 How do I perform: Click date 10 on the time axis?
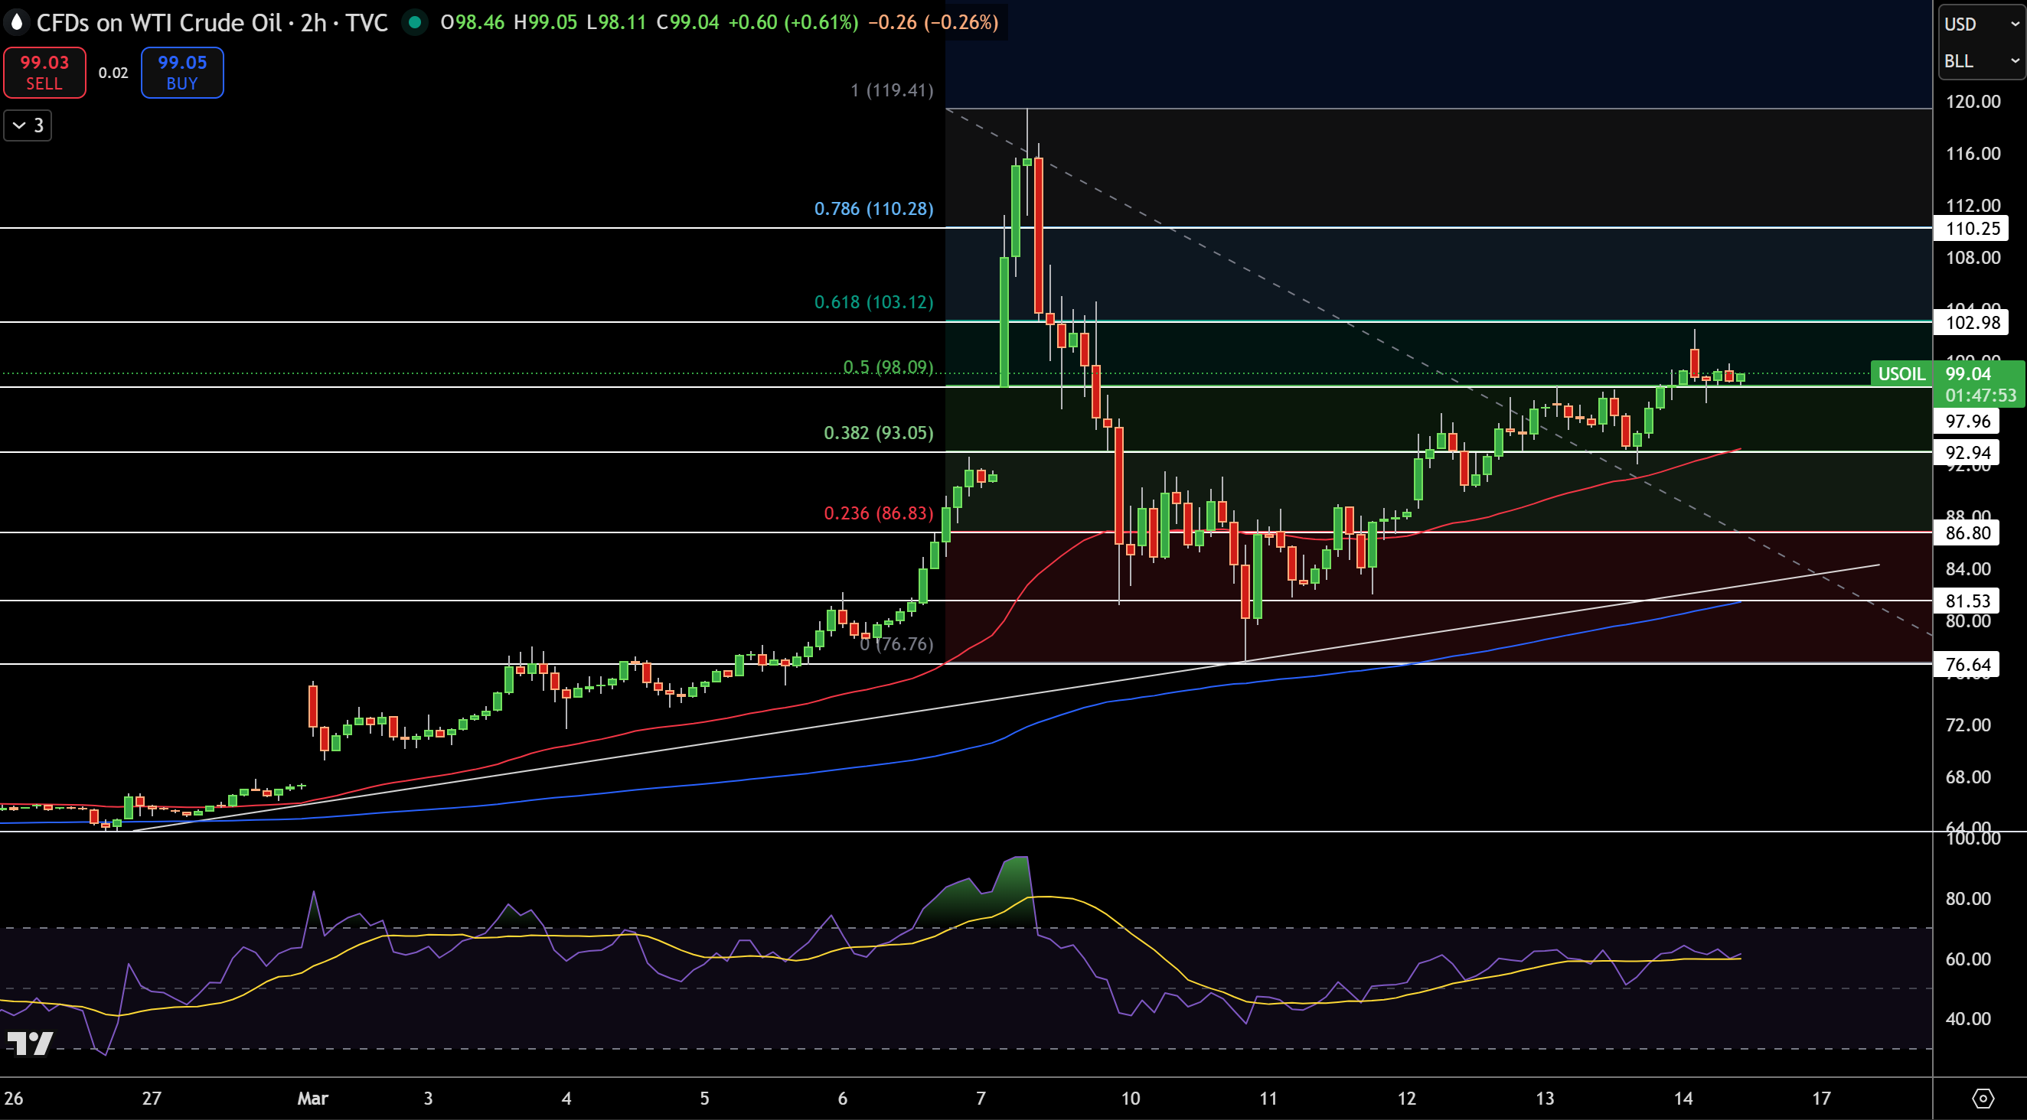click(1130, 1098)
